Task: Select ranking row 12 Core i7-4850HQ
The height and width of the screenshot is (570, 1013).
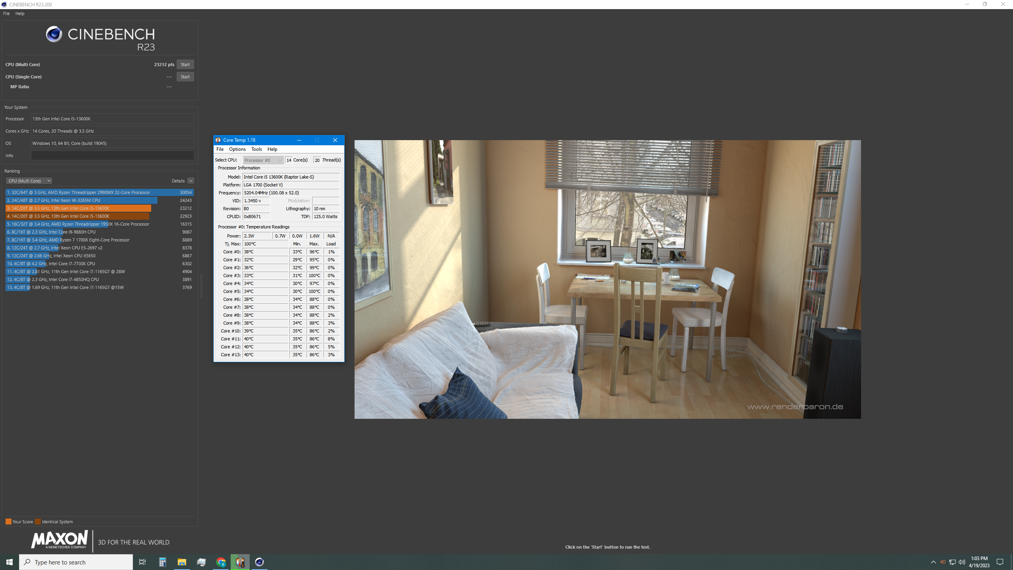Action: (99, 279)
